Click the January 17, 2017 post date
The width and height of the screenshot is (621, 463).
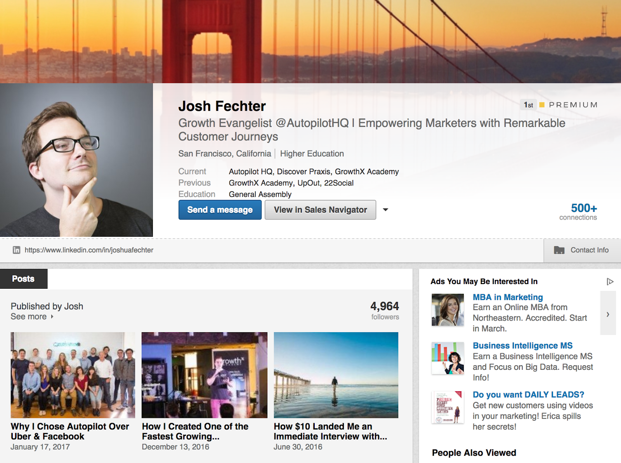pyautogui.click(x=40, y=447)
